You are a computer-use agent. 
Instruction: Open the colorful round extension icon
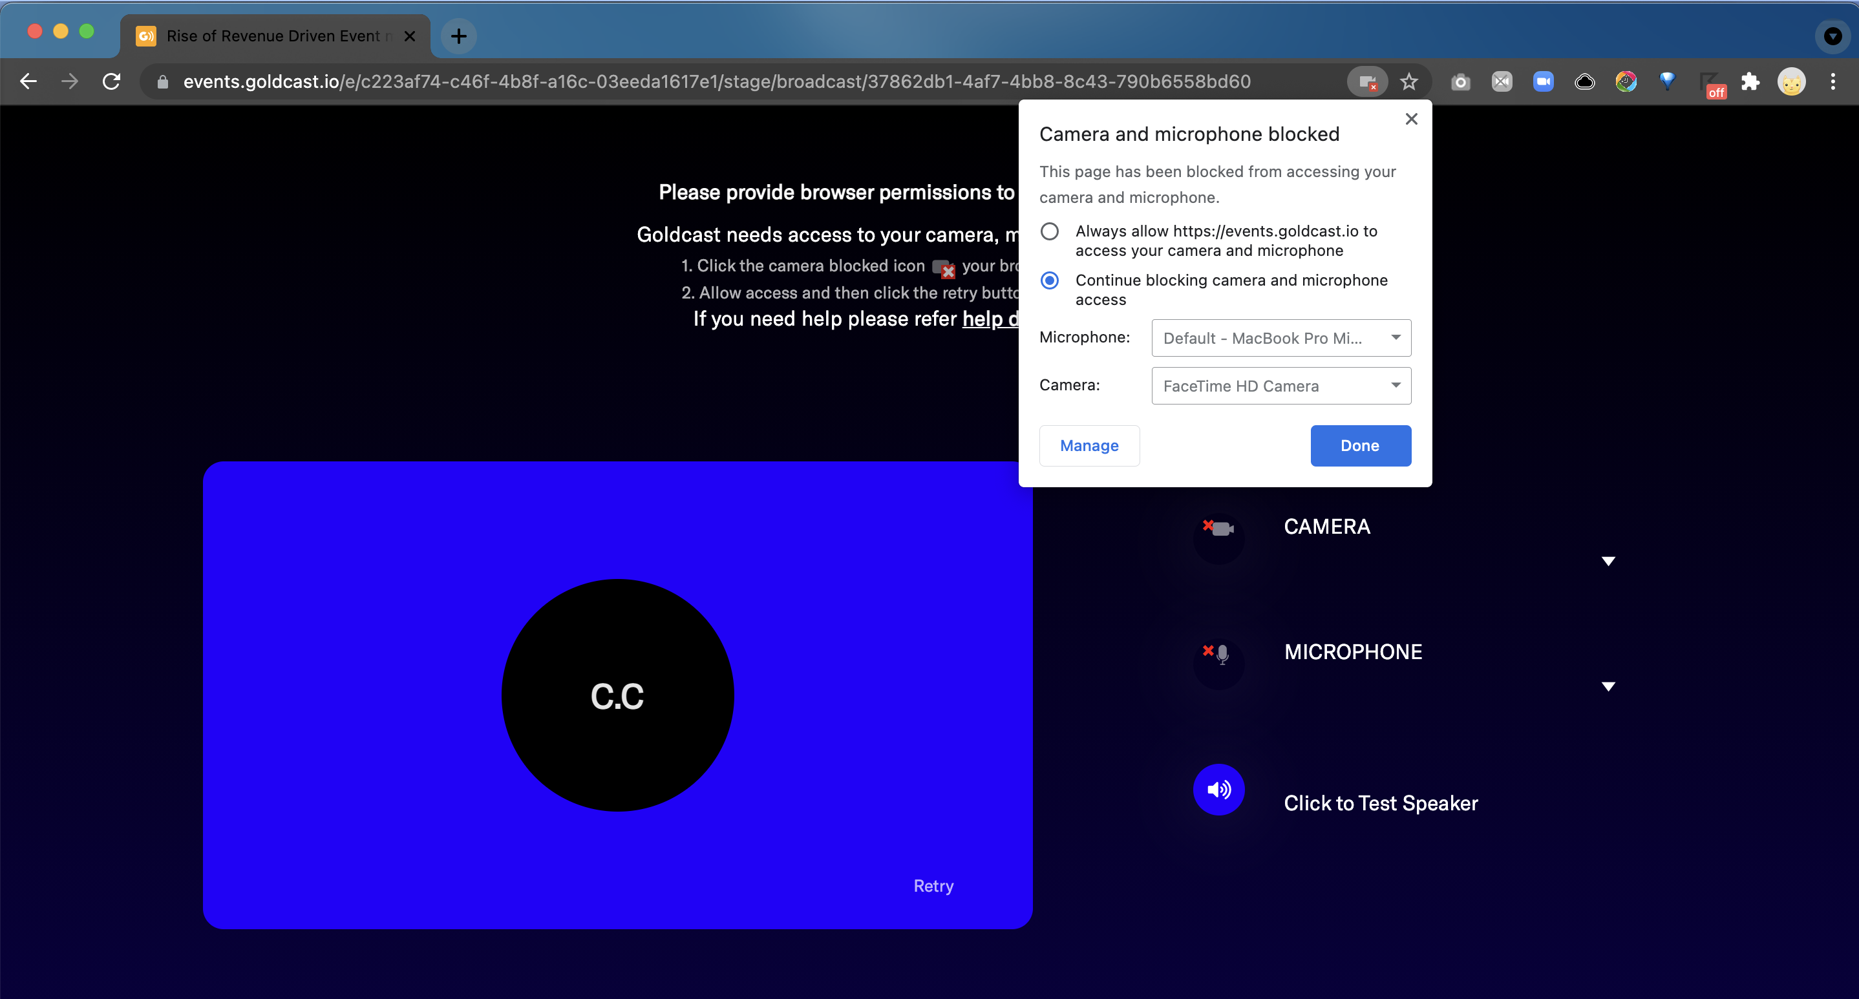coord(1626,81)
